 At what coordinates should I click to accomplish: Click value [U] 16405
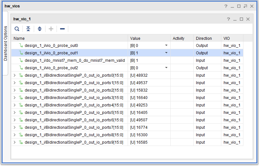[139, 113]
